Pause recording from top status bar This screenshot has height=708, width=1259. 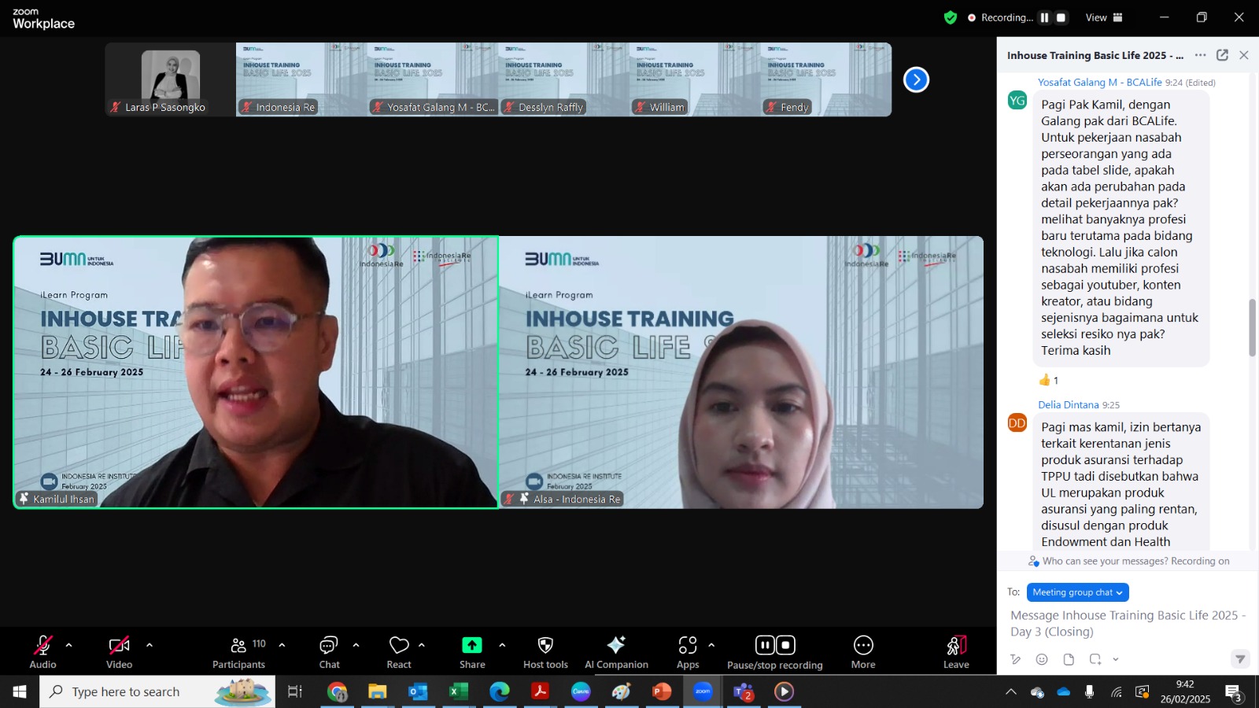tap(1044, 17)
